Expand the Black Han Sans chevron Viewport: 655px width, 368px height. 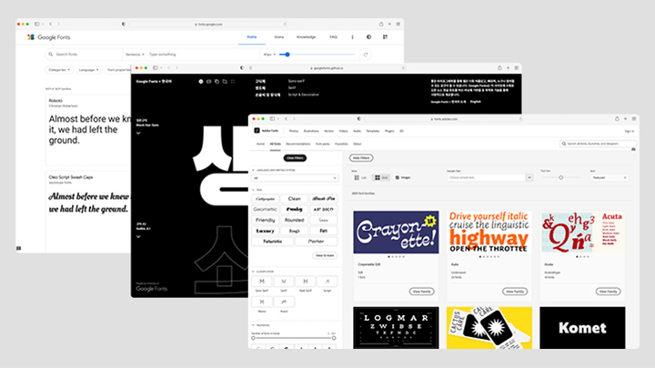(x=138, y=133)
